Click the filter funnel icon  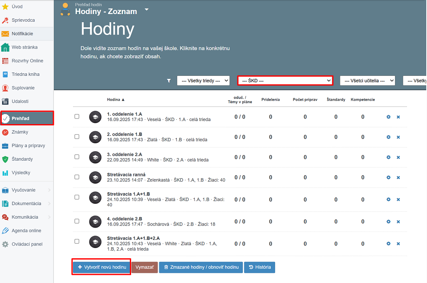pyautogui.click(x=169, y=81)
